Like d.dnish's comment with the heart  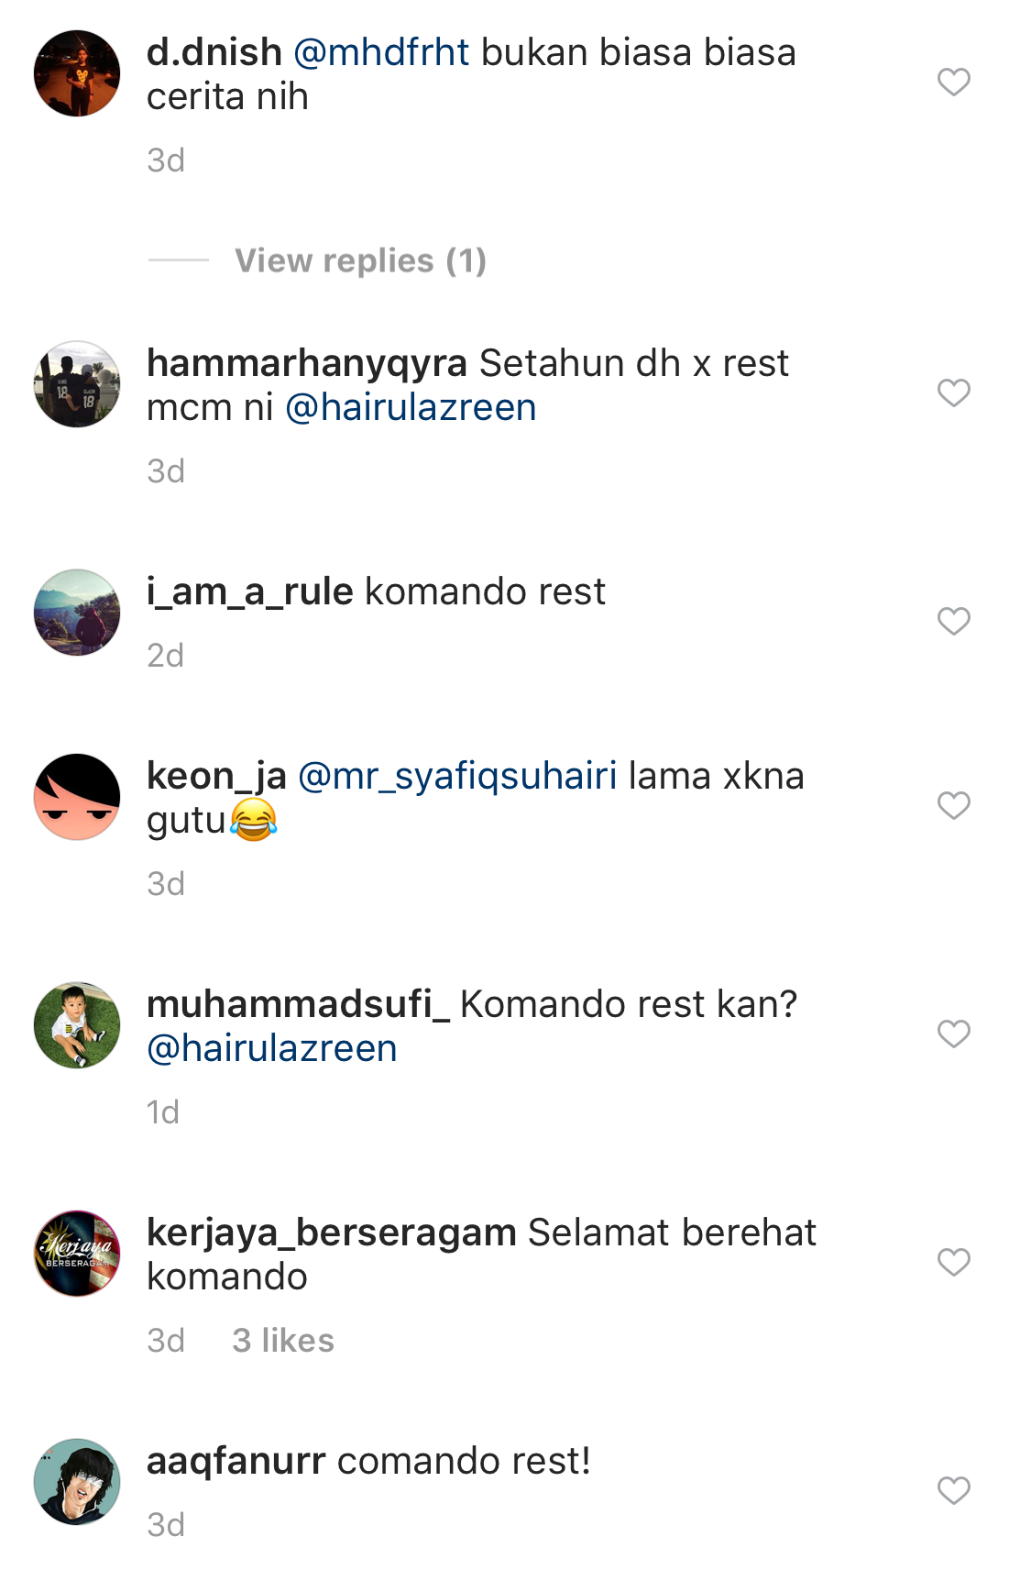[x=953, y=82]
